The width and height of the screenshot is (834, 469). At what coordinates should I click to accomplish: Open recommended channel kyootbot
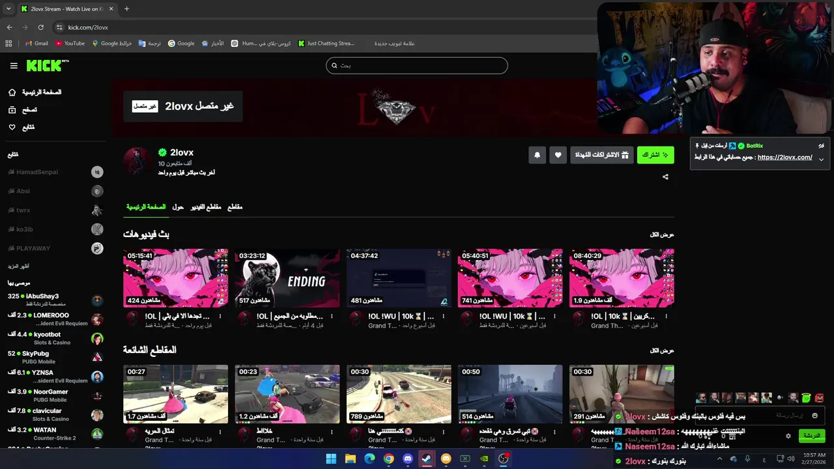tap(55, 338)
